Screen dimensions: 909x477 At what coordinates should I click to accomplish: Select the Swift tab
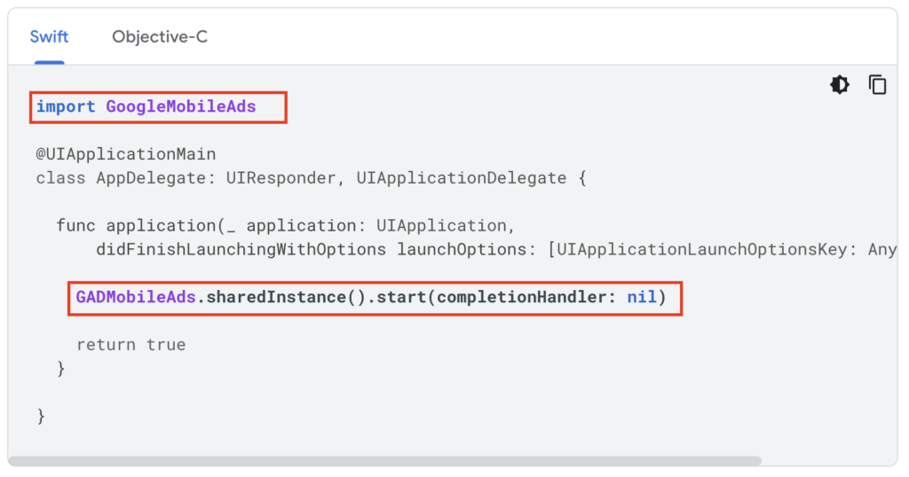(x=50, y=37)
